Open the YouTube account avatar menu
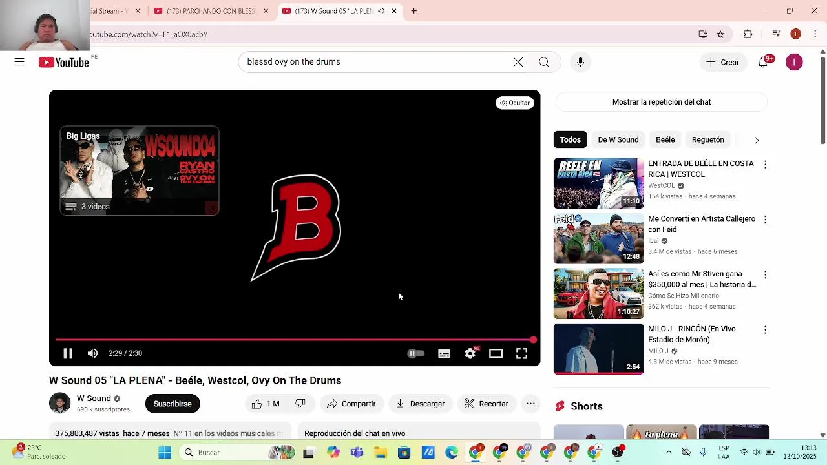827x465 pixels. pos(794,62)
